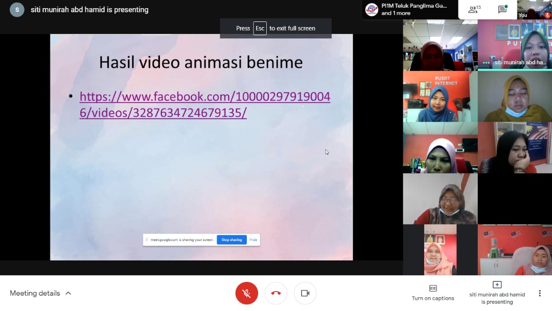This screenshot has height=311, width=552.
Task: Select siti munirah abd hamid's video tile
Action: [x=515, y=45]
